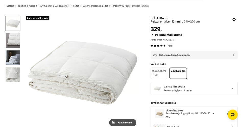Go to the Peitot breadcrumb

(x=76, y=6)
